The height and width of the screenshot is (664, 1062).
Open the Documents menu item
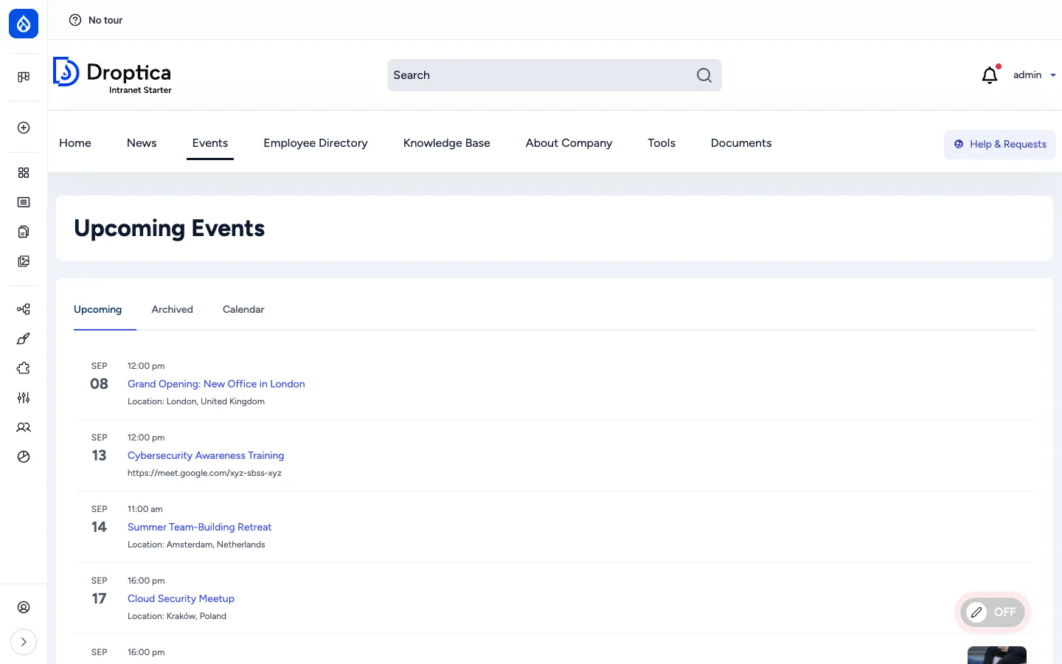pos(741,143)
